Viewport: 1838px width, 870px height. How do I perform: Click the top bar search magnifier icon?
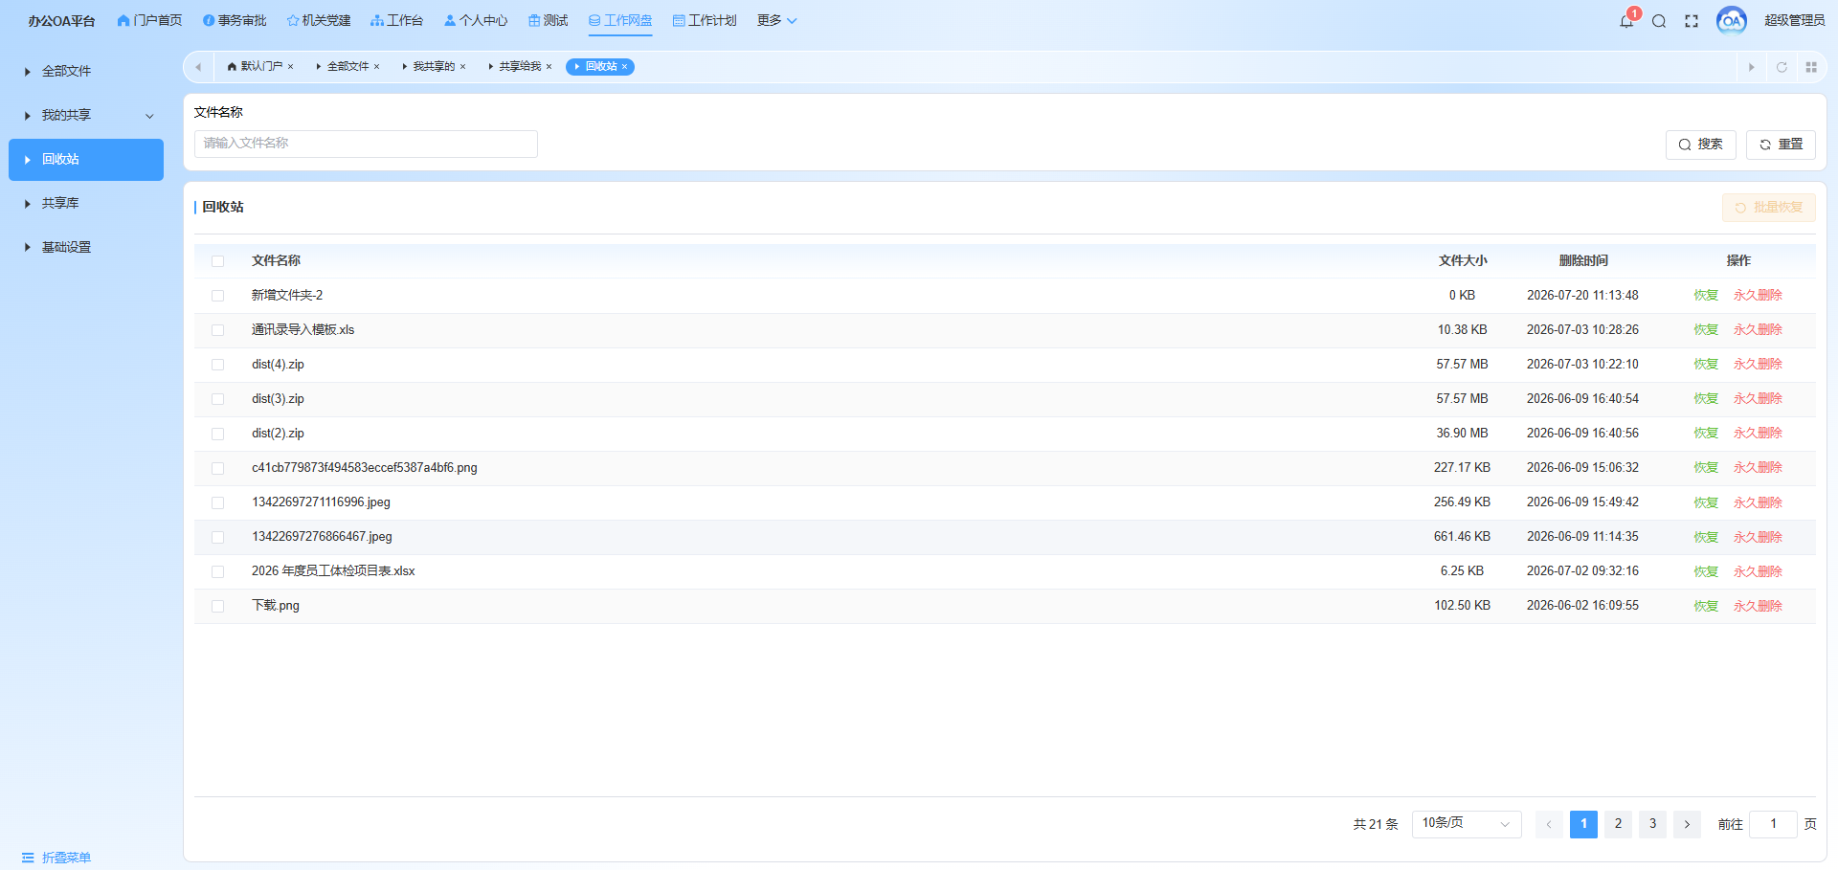point(1659,21)
